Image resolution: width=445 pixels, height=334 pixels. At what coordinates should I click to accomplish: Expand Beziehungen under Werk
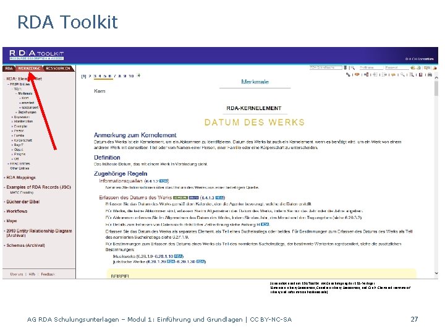pyautogui.click(x=16, y=112)
